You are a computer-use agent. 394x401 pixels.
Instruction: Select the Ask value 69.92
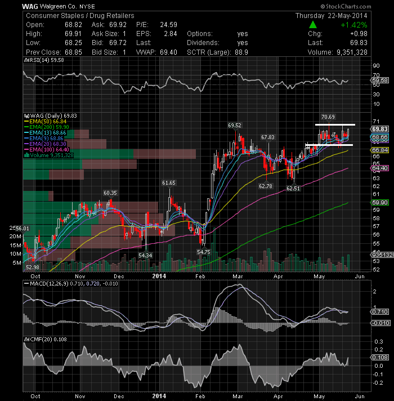click(x=118, y=25)
